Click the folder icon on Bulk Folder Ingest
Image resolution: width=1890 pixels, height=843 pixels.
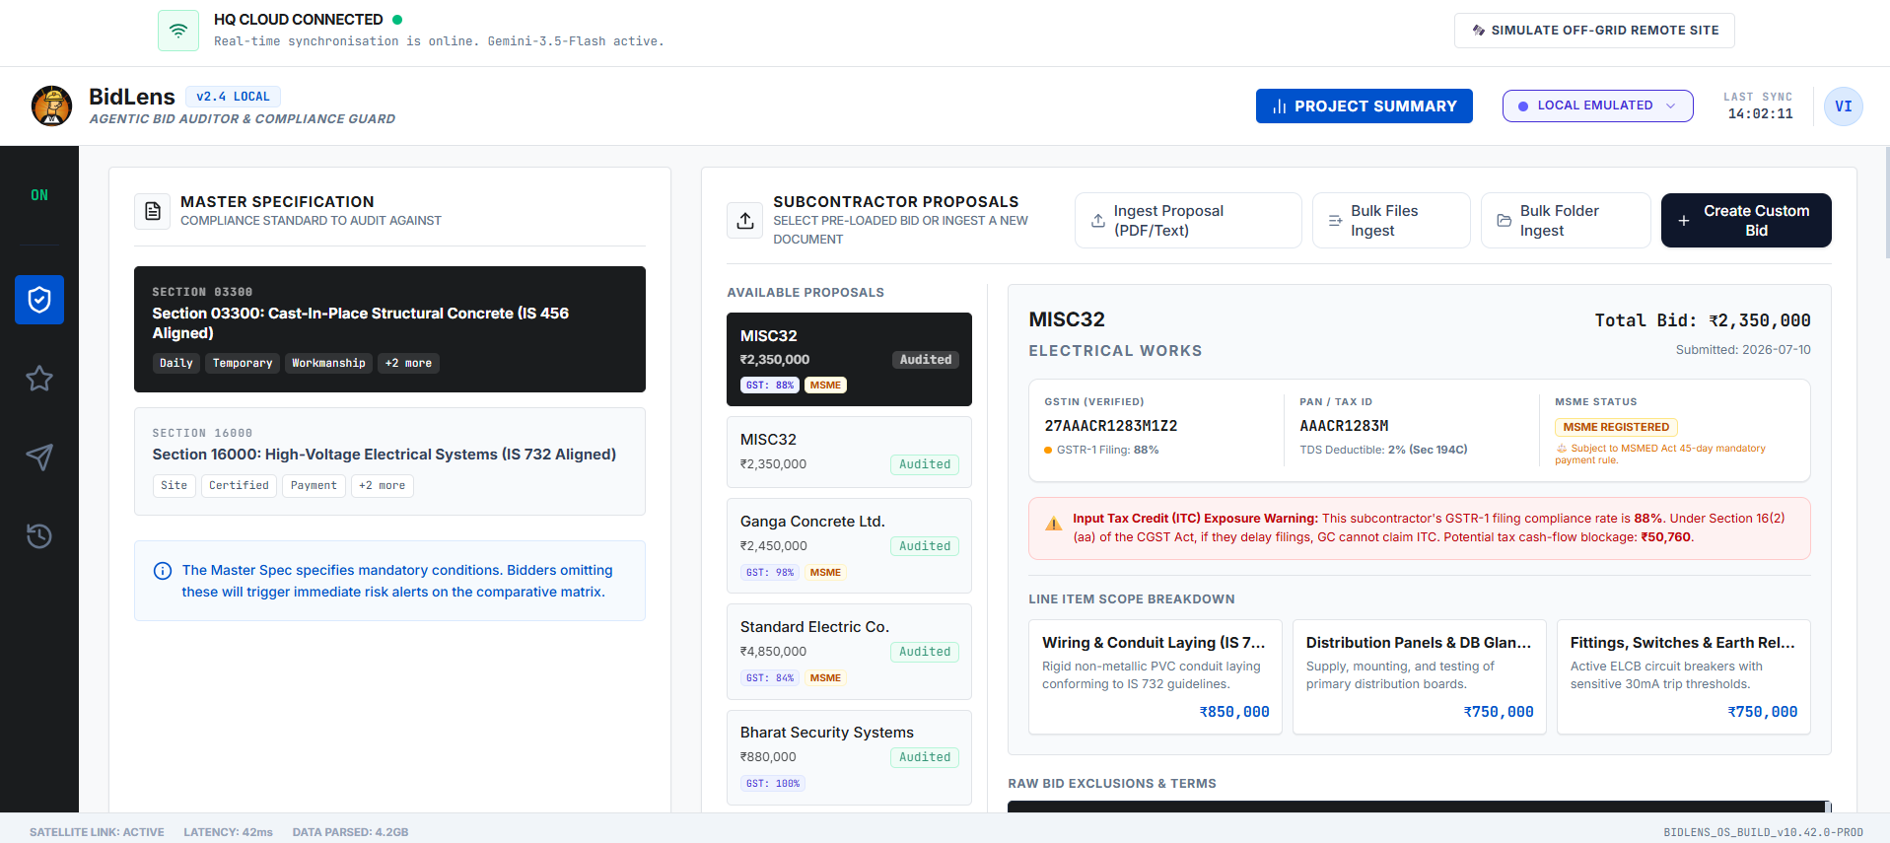[x=1505, y=221]
